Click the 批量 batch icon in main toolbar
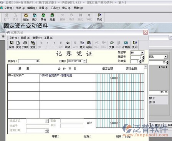 [52, 17]
